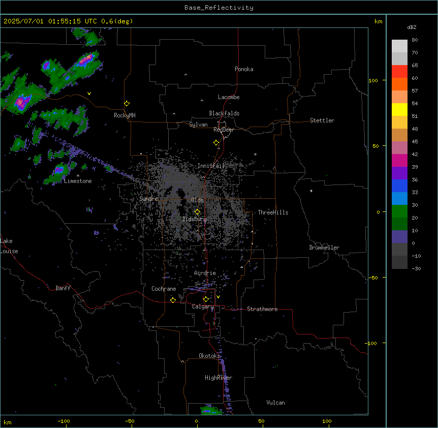Select the Banff label
This screenshot has width=438, height=428.
click(x=63, y=288)
